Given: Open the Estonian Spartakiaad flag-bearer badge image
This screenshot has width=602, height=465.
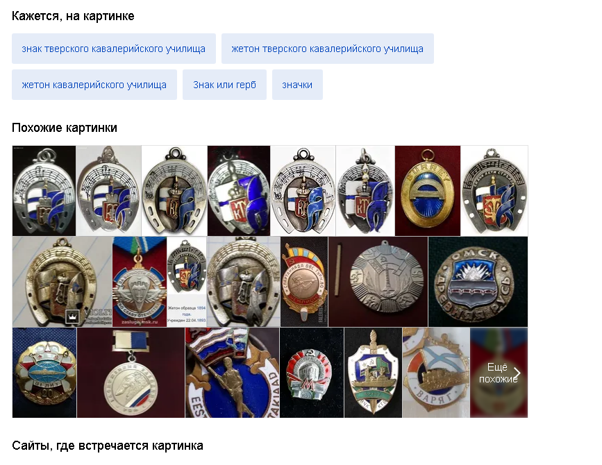Looking at the screenshot, I should (x=233, y=373).
